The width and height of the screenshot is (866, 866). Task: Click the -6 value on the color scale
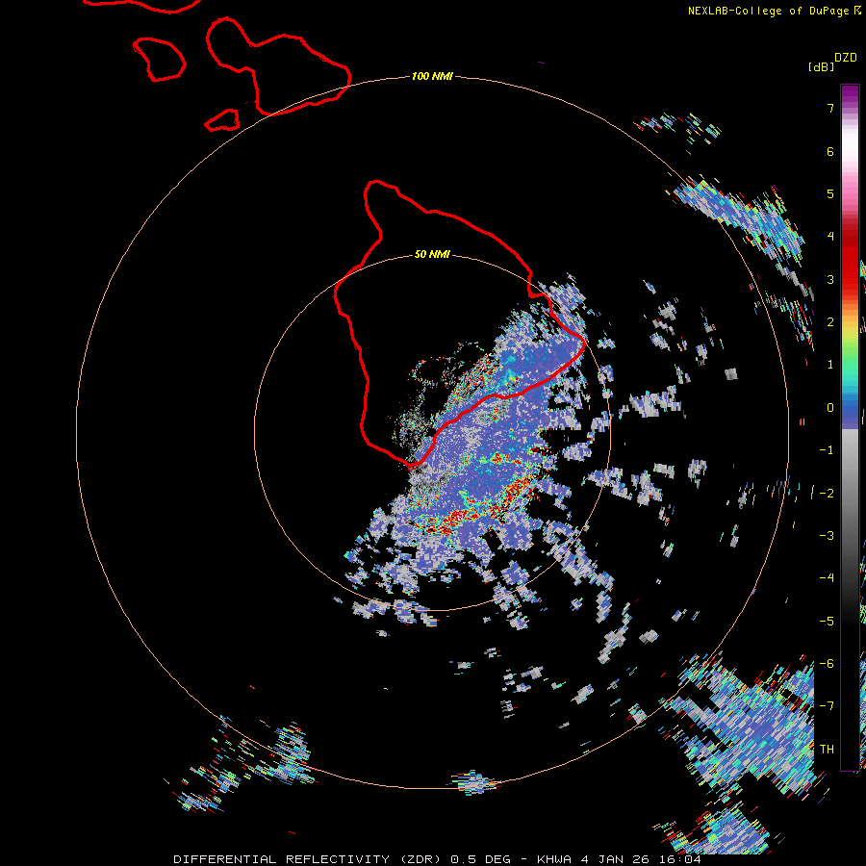pyautogui.click(x=827, y=664)
